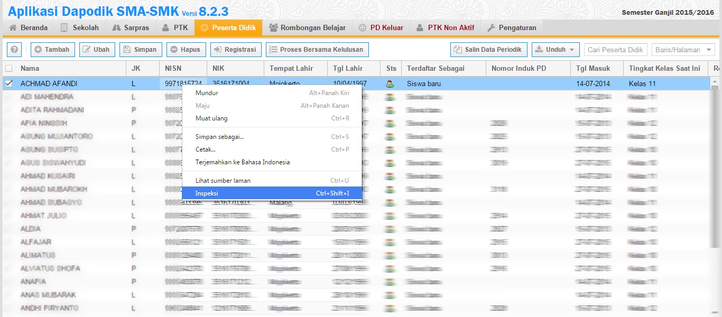
Task: Switch to the PD Keluar tab
Action: 381,27
